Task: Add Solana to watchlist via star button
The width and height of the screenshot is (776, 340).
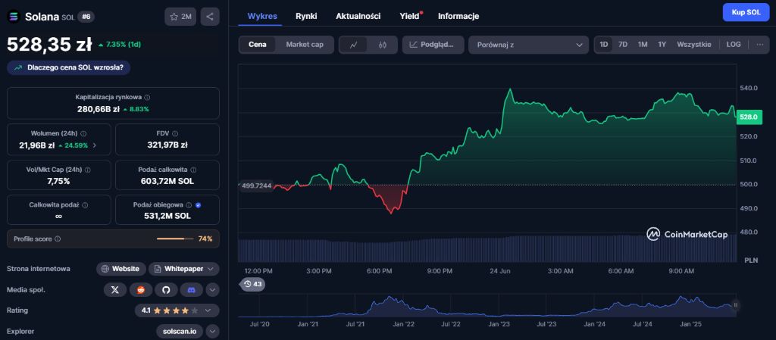Action: tap(180, 16)
